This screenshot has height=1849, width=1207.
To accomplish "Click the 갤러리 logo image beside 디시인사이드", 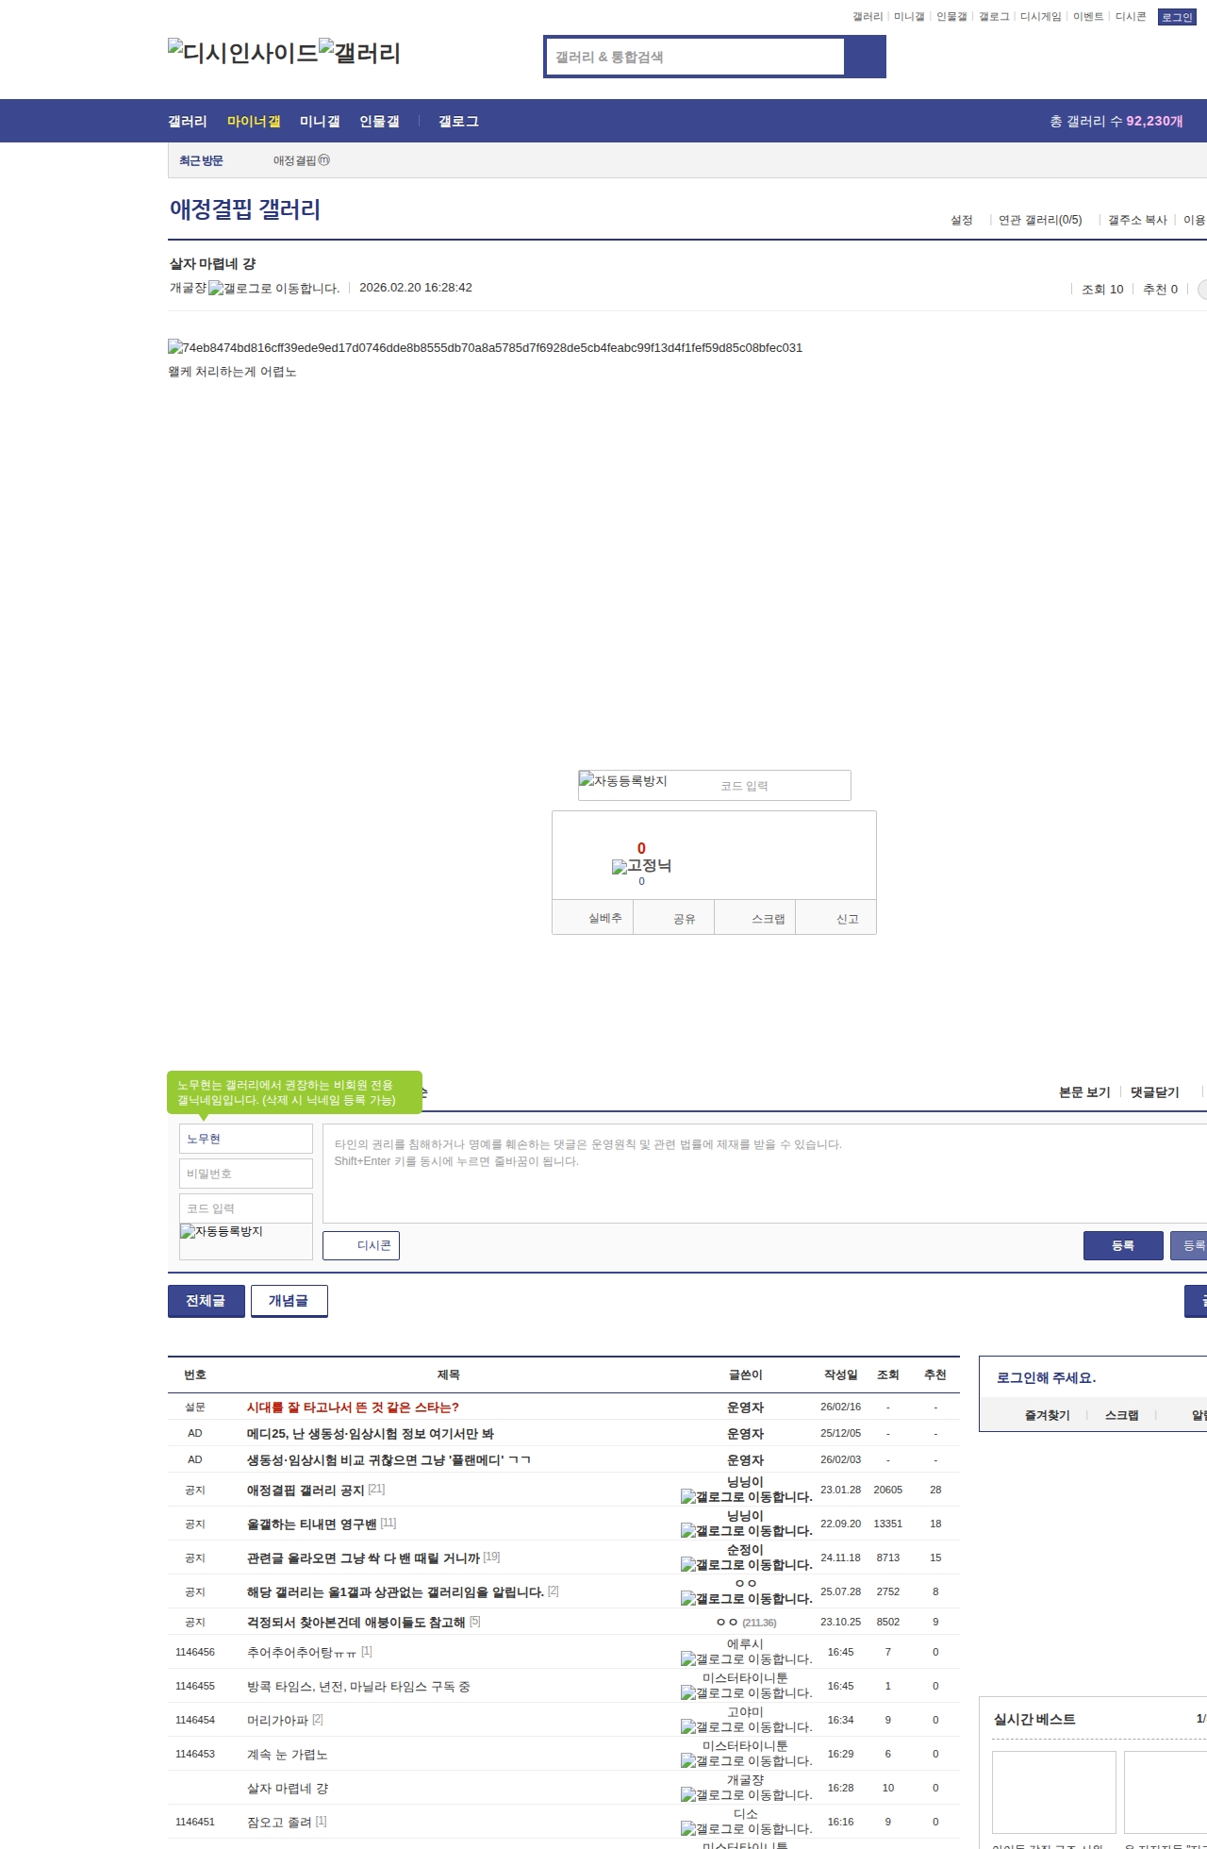I will click(x=359, y=53).
